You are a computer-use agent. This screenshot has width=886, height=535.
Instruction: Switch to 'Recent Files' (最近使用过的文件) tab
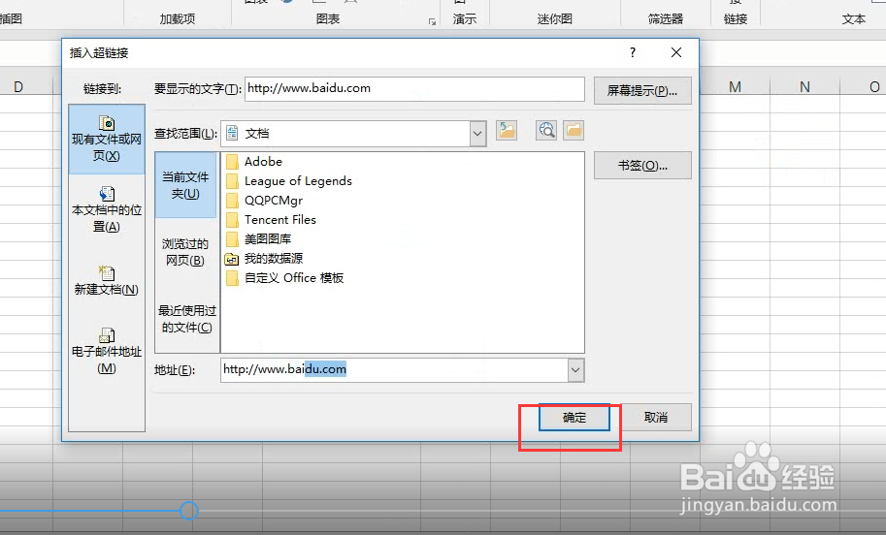click(x=186, y=319)
